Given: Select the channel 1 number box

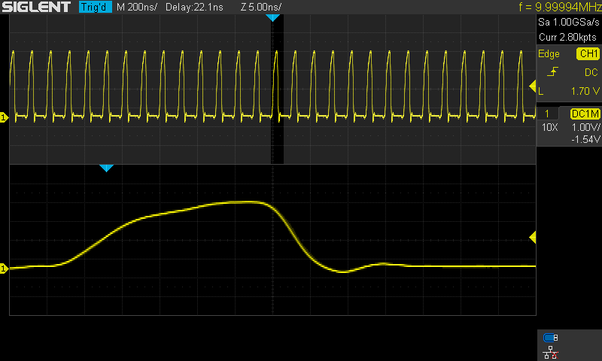Looking at the screenshot, I should point(547,114).
